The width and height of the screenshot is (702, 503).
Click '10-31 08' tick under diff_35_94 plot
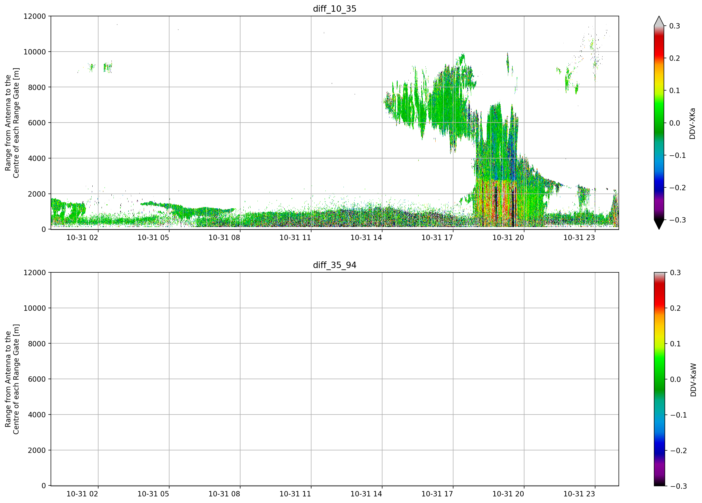click(224, 494)
